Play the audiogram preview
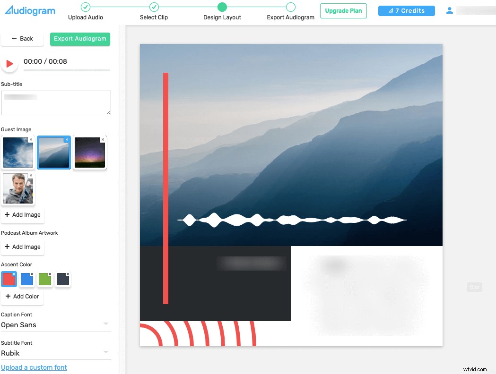 point(9,63)
